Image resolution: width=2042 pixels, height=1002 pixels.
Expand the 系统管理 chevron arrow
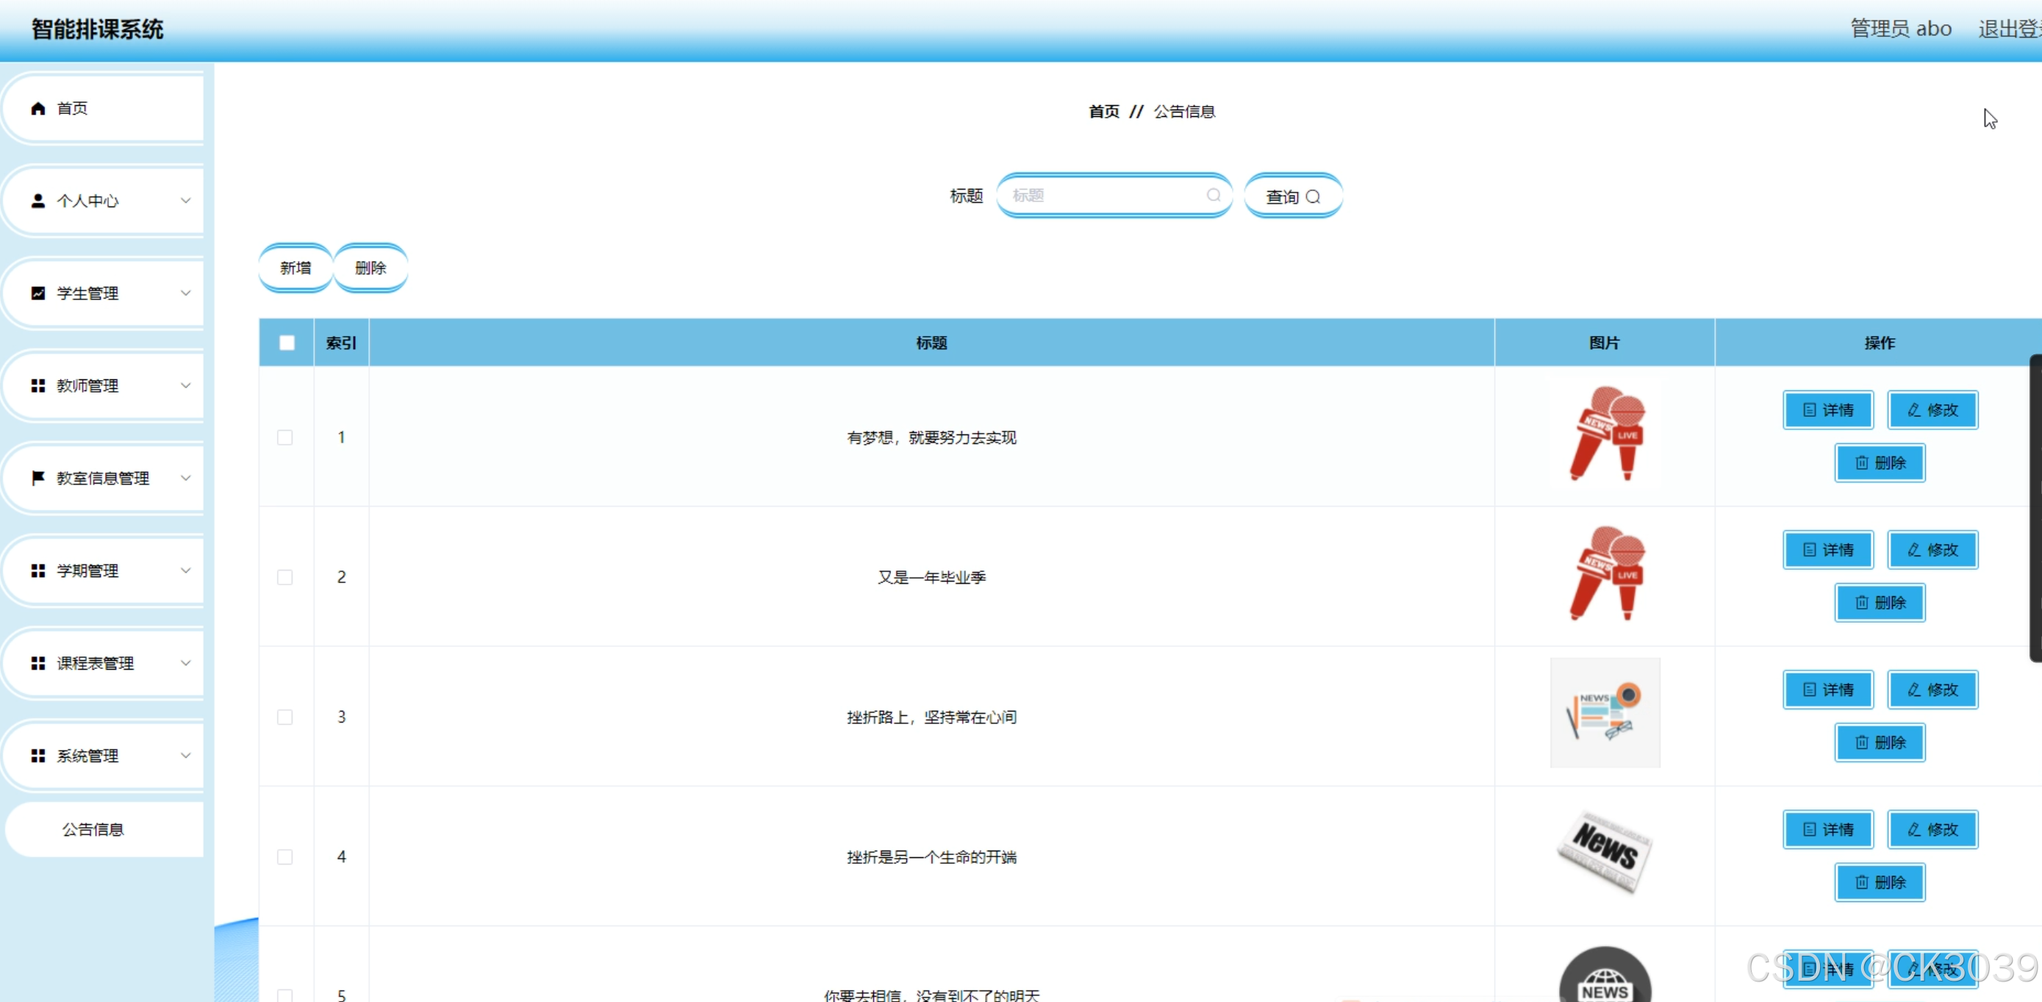(185, 756)
